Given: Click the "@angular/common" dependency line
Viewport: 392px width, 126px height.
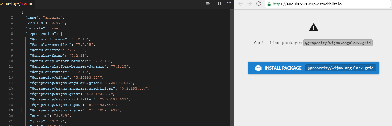Looking at the screenshot, I should 60,39.
